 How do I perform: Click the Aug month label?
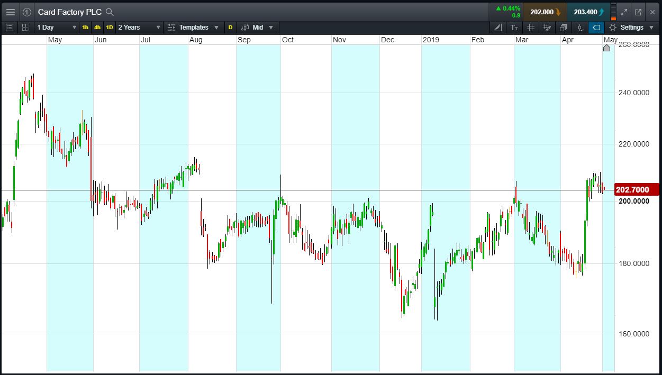(x=196, y=40)
